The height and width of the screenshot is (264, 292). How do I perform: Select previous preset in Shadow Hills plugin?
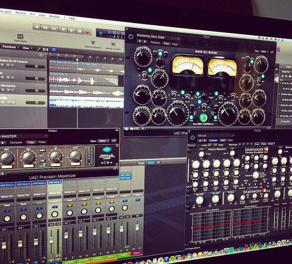click(x=140, y=41)
